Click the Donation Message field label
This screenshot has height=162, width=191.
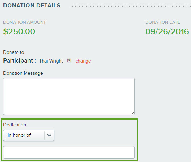tap(23, 73)
